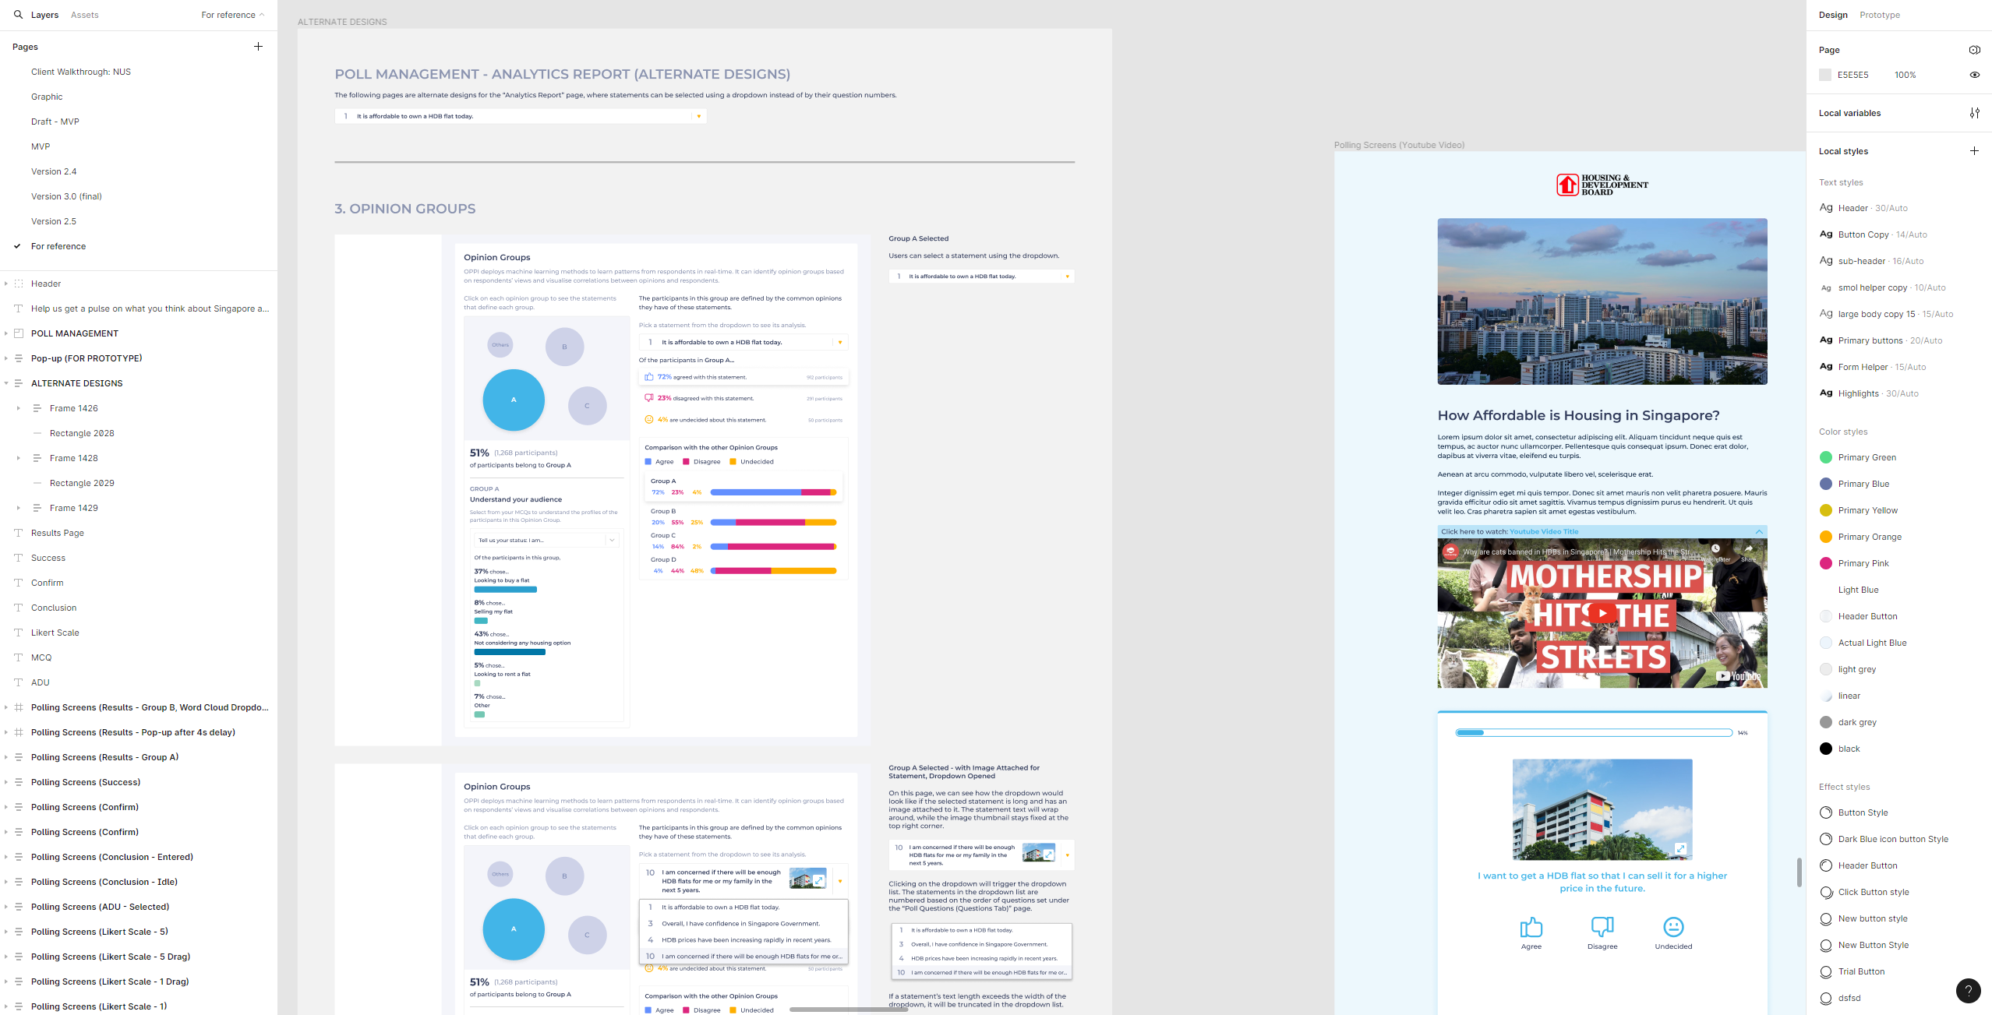Click the Header section layer icon
Image resolution: width=1992 pixels, height=1015 pixels.
[x=19, y=284]
